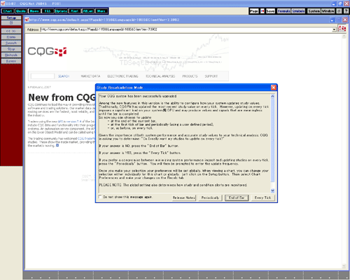350x280 pixels.
Task: Click the browser window title bar icon
Action: pos(27,20)
